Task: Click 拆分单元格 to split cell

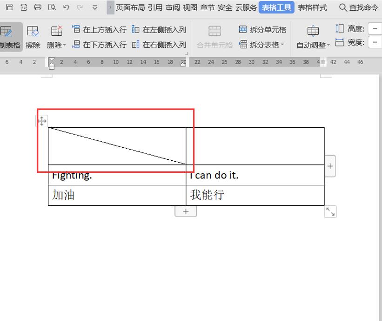Action: (262, 30)
